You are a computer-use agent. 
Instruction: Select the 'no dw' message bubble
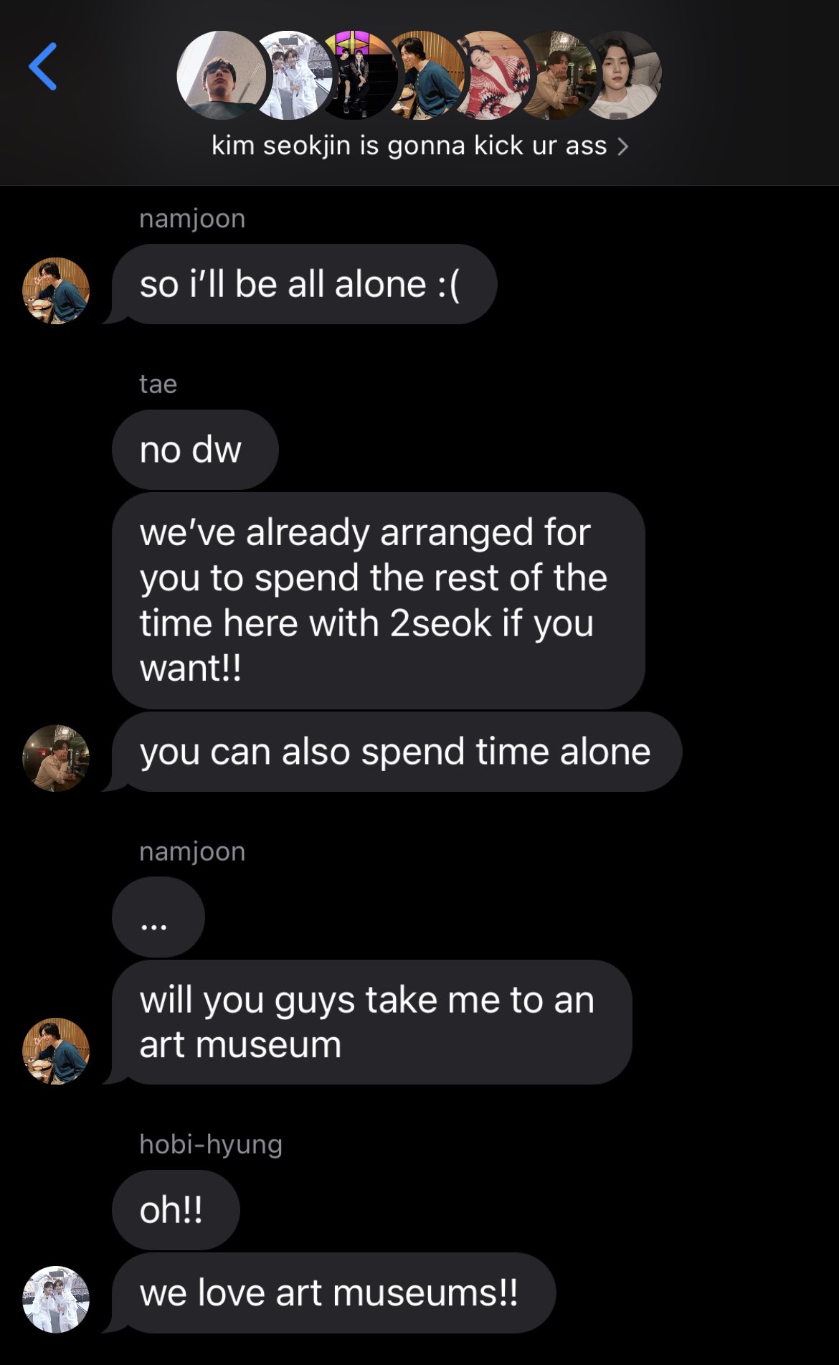pyautogui.click(x=195, y=450)
